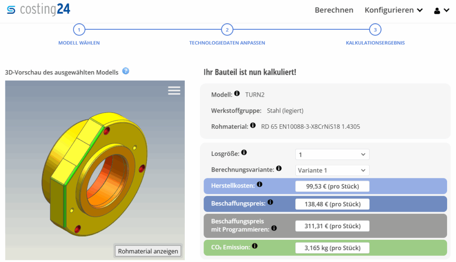Click the Herstellkosten info icon
Image resolution: width=456 pixels, height=262 pixels.
pyautogui.click(x=260, y=184)
